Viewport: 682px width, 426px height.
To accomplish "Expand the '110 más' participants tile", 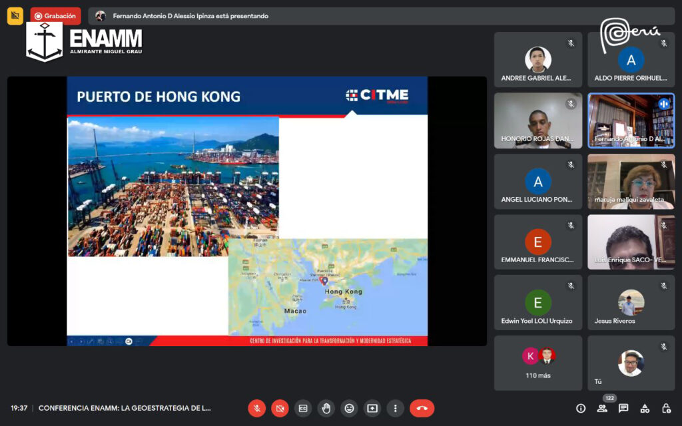I will click(537, 363).
